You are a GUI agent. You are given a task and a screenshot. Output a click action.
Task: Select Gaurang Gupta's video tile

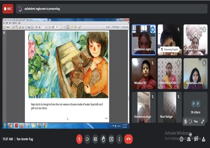(x=170, y=40)
